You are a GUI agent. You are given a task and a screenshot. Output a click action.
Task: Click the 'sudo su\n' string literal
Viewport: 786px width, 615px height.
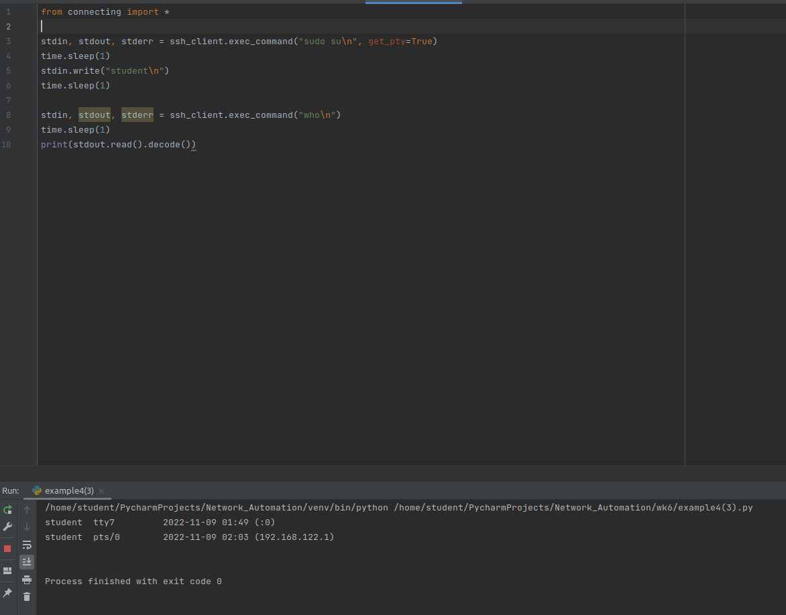[328, 42]
